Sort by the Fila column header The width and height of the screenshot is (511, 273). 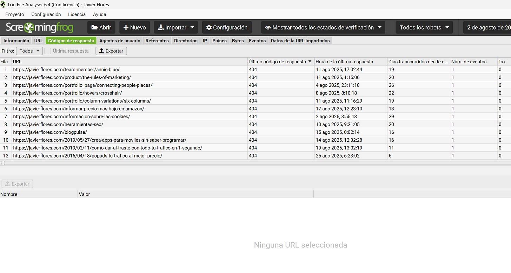[6, 62]
